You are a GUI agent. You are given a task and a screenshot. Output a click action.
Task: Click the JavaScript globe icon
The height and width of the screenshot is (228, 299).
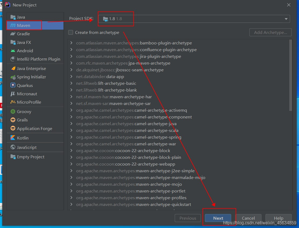point(13,147)
